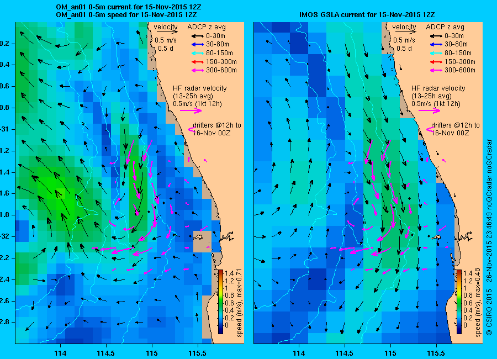
Task: Click longitude label 114 under left map
Action: click(x=60, y=353)
